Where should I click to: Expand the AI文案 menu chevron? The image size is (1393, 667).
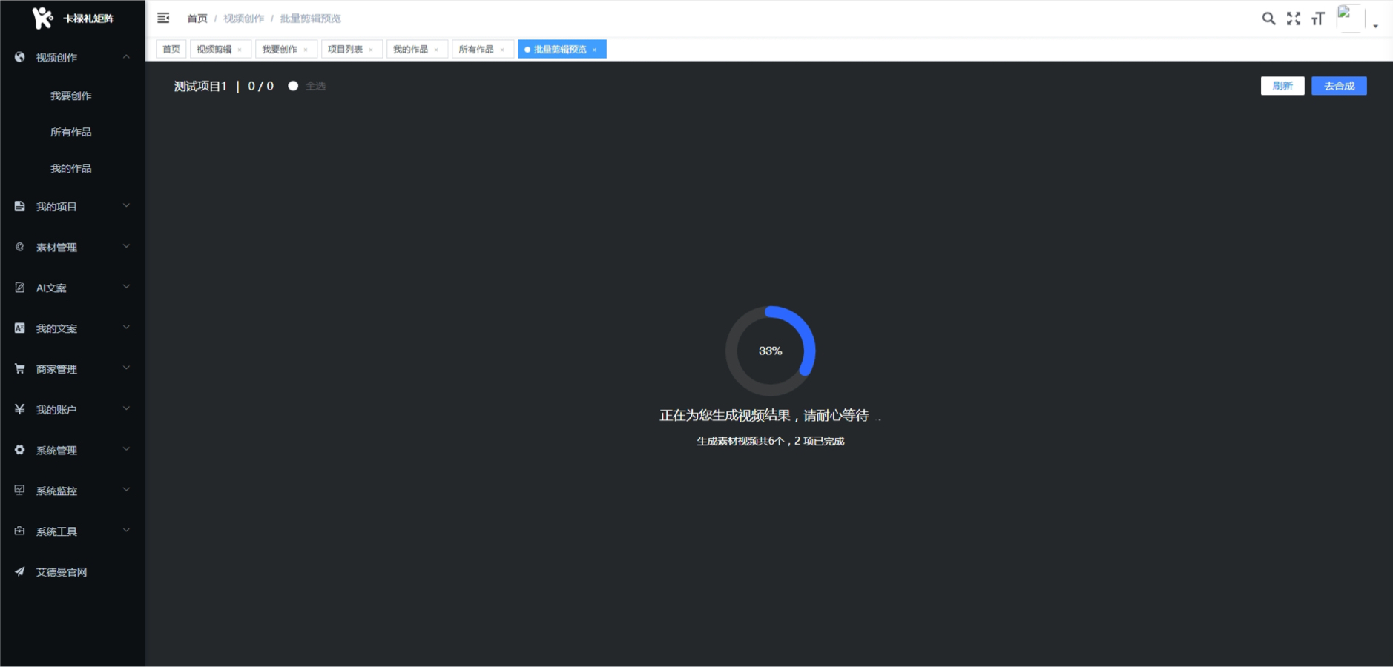[x=126, y=287]
